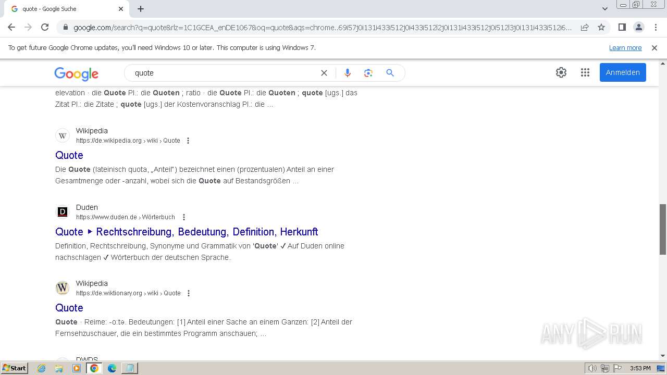
Task: Open Action Center flag icon
Action: (x=617, y=368)
